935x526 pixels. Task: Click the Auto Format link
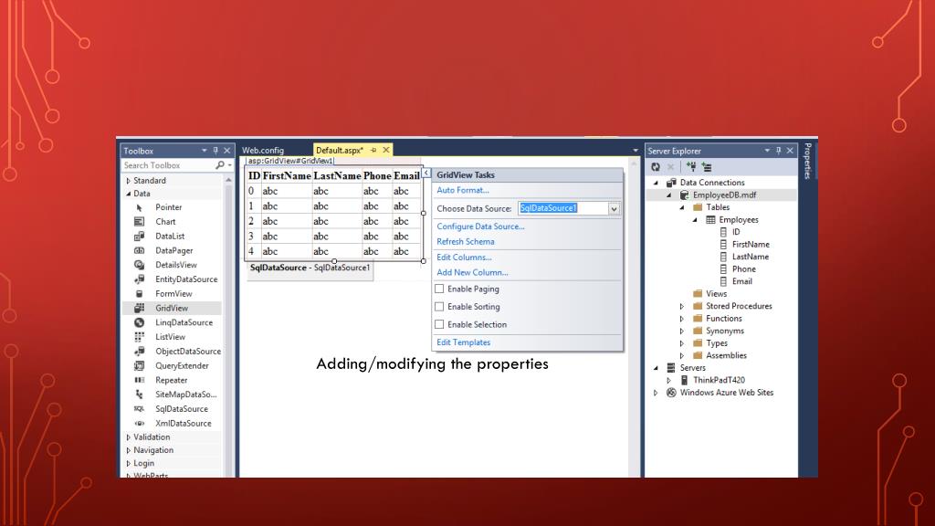point(463,190)
